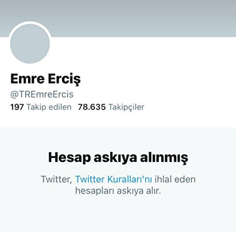Click the word Erciş in display name
The image size is (236, 232).
(64, 79)
